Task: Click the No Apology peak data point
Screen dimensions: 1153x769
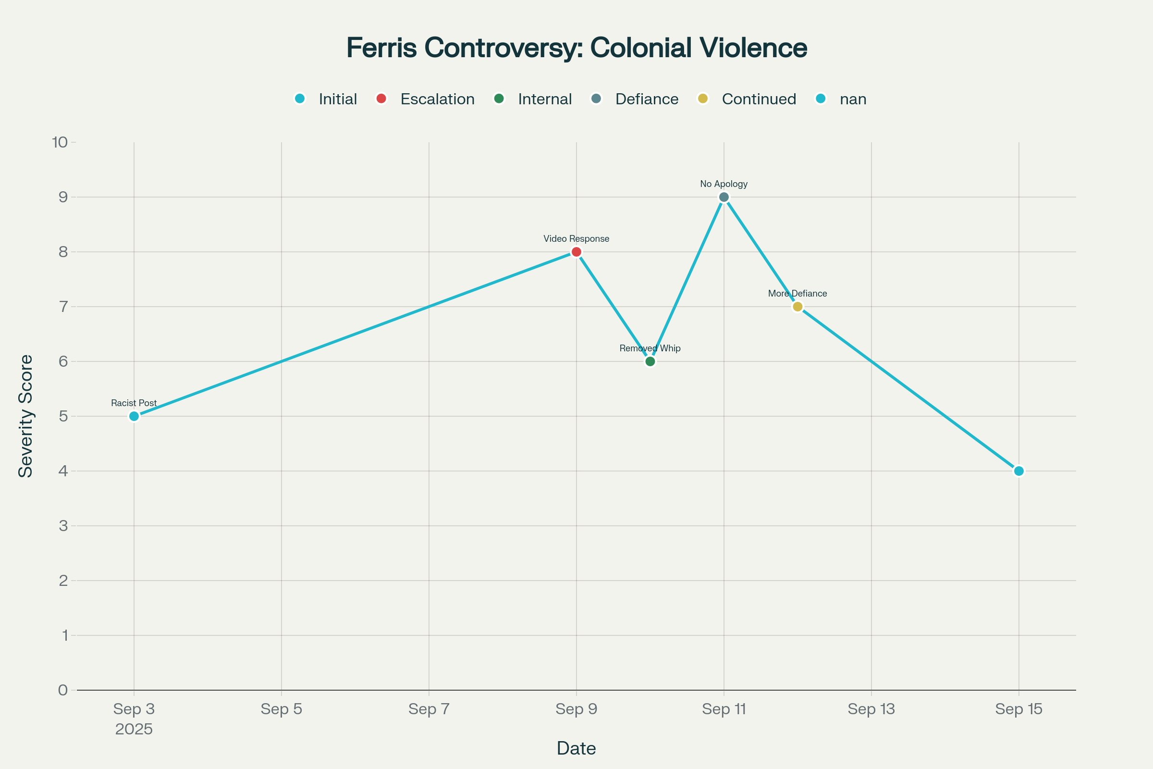Action: pos(724,197)
